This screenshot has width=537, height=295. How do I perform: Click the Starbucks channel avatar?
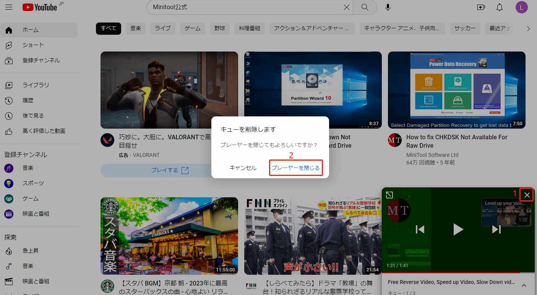(x=107, y=286)
